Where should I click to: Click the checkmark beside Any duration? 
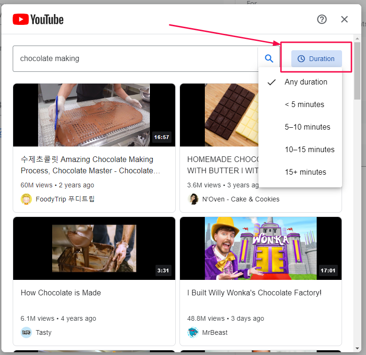(x=272, y=82)
